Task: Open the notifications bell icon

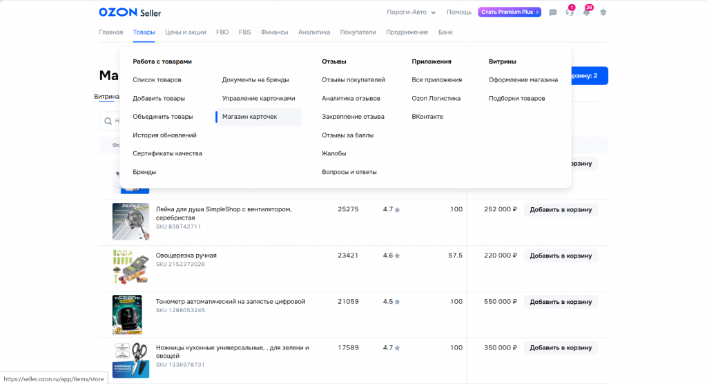Action: coord(587,12)
